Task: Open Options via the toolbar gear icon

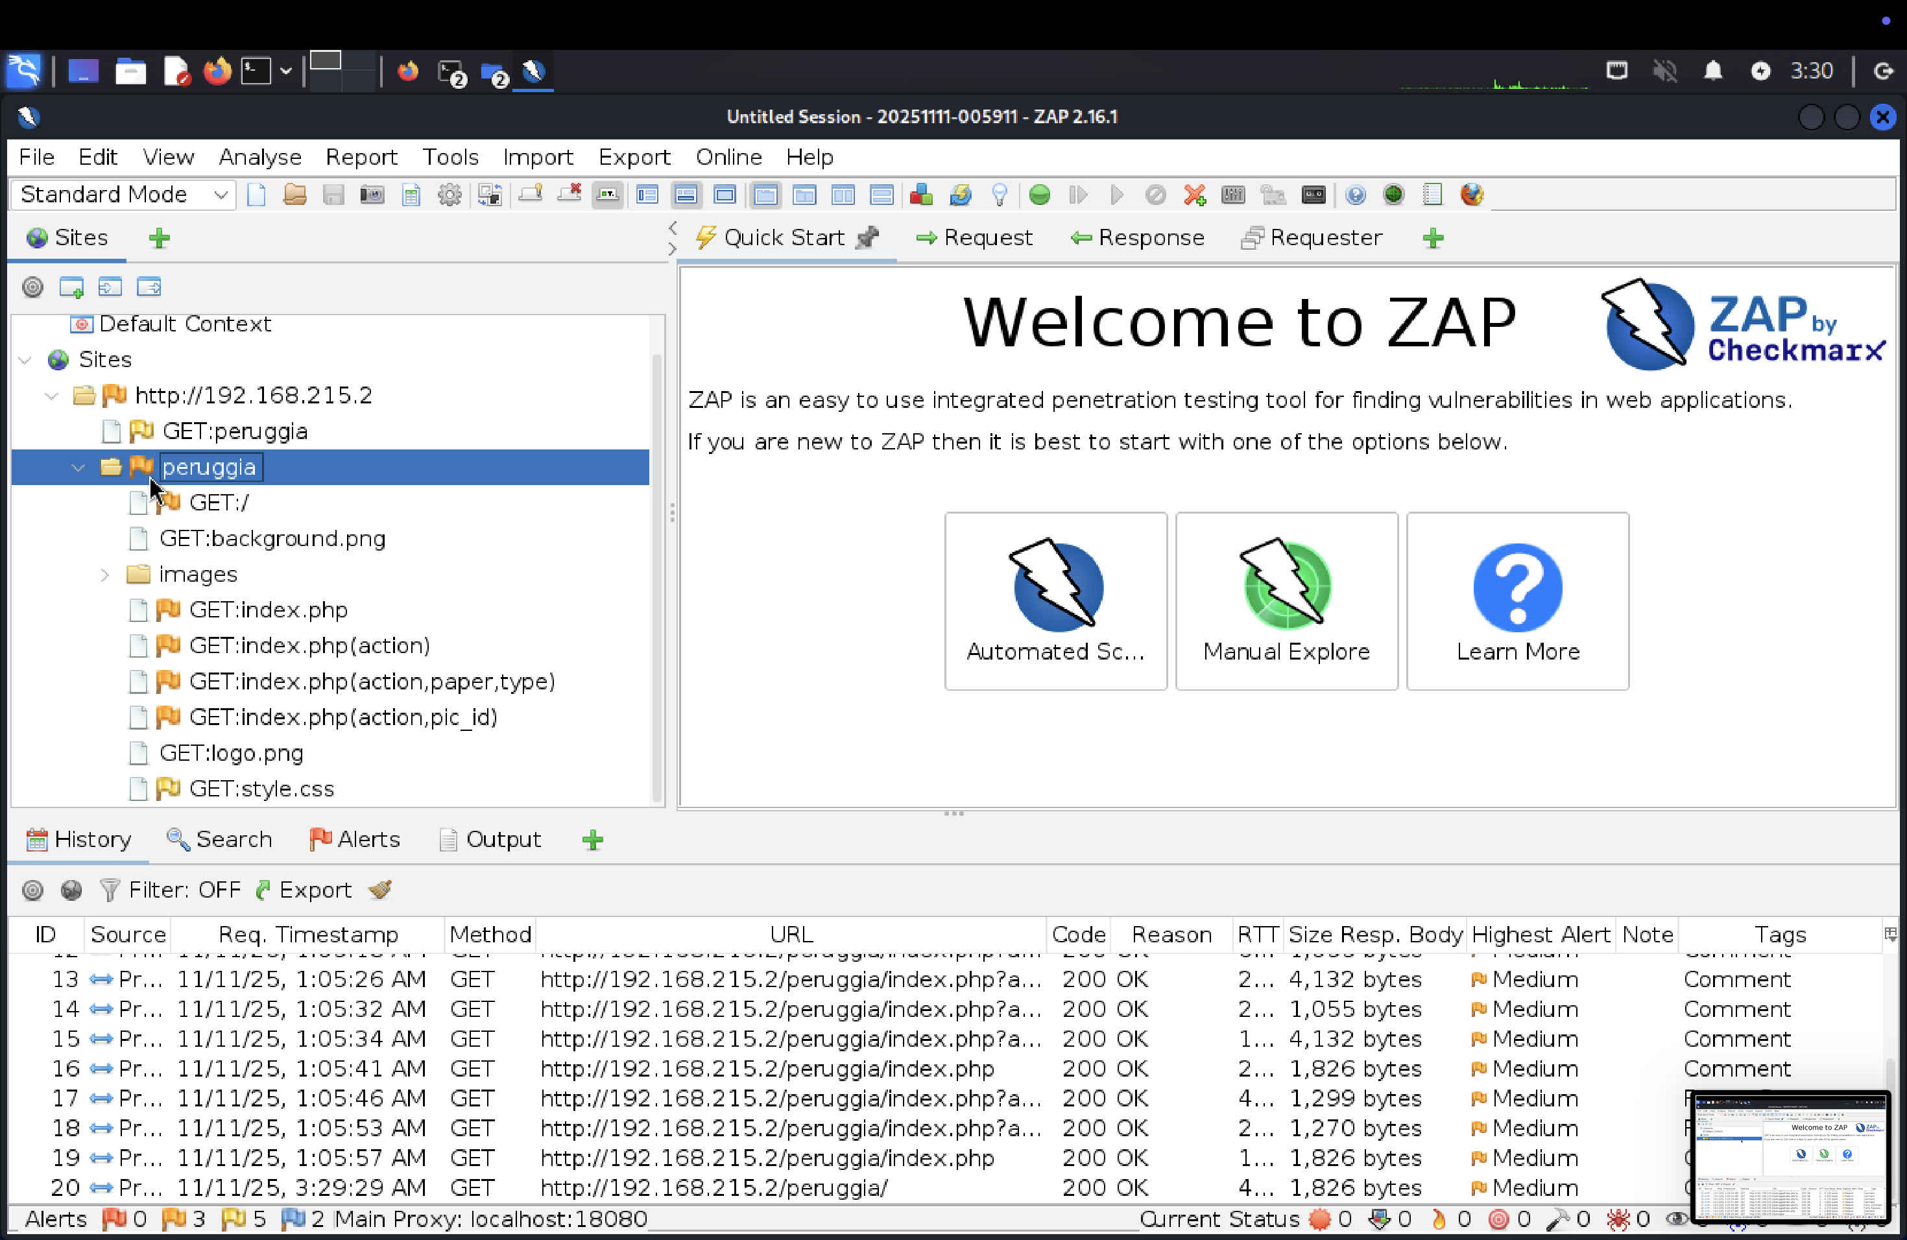Action: 450,195
